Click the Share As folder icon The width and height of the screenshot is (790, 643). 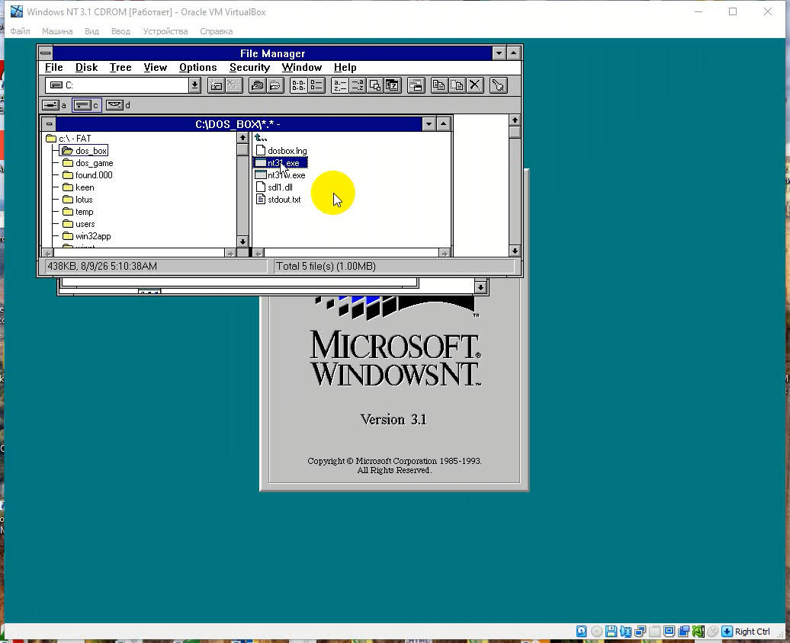pyautogui.click(x=257, y=85)
